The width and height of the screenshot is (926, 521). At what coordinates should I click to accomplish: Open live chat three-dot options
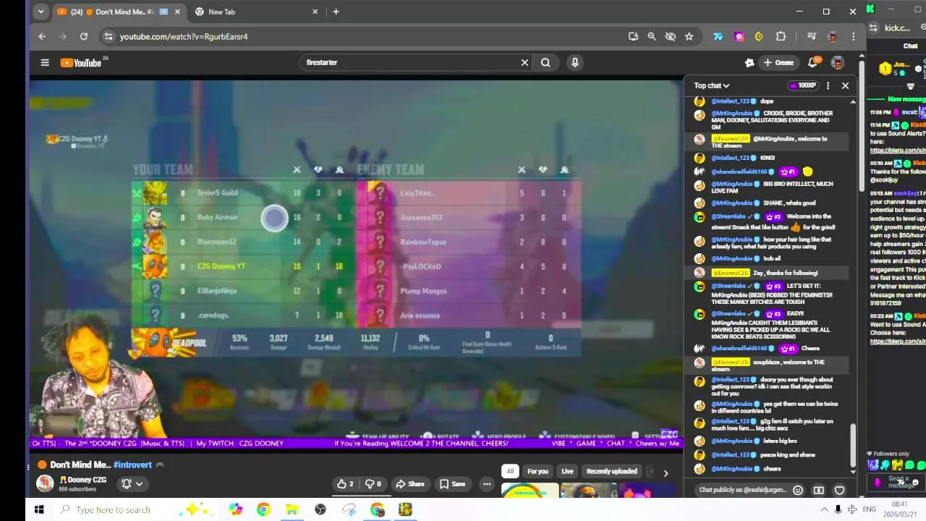(828, 85)
